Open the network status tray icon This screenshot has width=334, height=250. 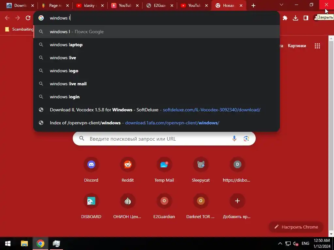(x=288, y=243)
